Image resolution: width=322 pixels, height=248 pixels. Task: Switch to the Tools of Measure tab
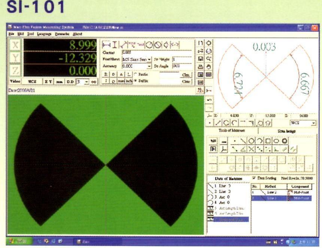[x=232, y=130]
